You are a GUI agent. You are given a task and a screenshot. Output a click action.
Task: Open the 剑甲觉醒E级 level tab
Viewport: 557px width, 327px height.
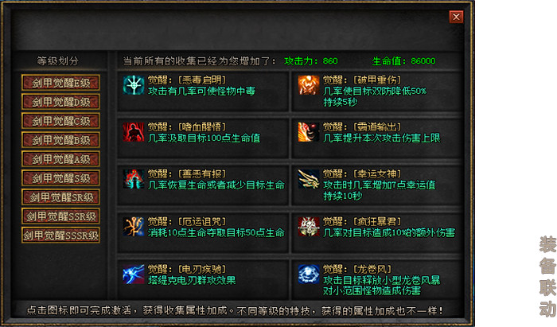[x=60, y=83]
